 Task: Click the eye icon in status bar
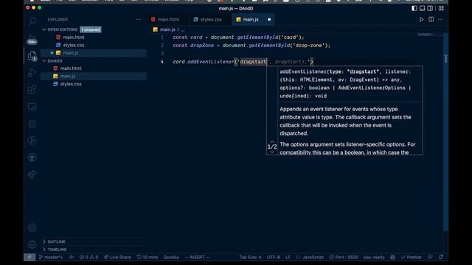point(71,257)
